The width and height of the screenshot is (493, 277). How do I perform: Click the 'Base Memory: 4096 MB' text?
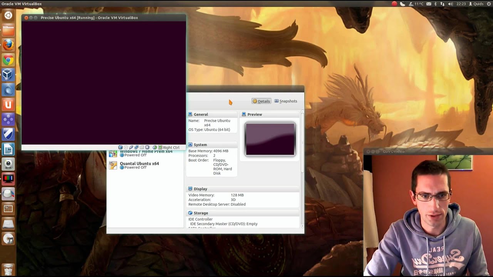208,151
